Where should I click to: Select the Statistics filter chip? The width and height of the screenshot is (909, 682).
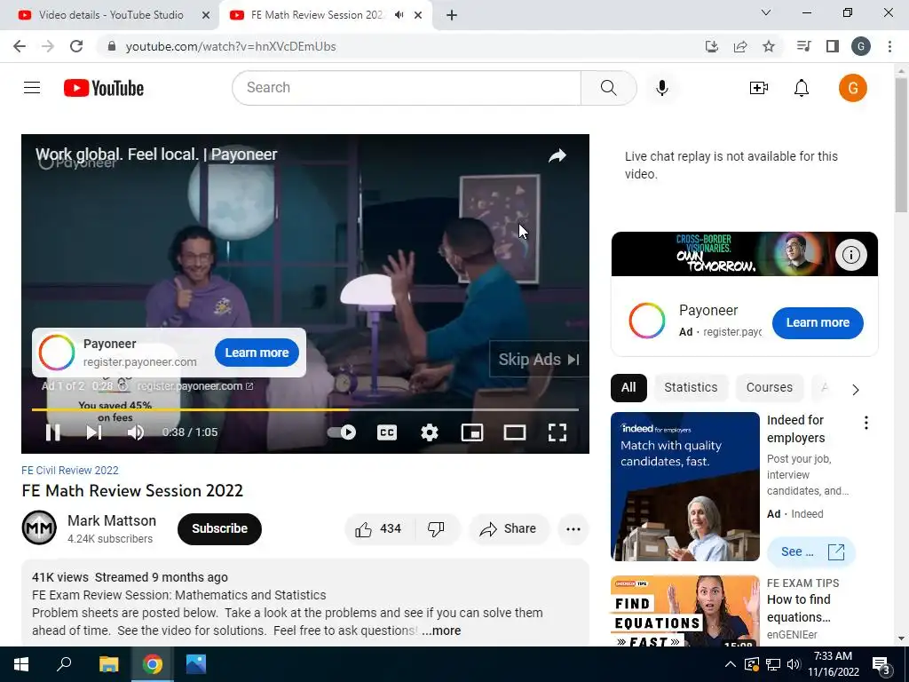691,387
